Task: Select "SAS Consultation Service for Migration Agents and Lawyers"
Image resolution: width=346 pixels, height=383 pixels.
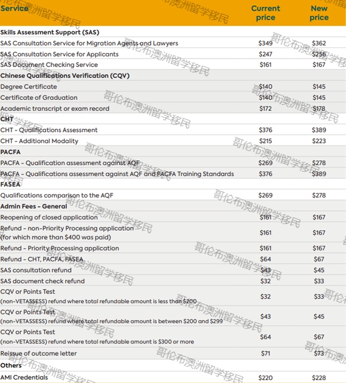Action: [89, 43]
